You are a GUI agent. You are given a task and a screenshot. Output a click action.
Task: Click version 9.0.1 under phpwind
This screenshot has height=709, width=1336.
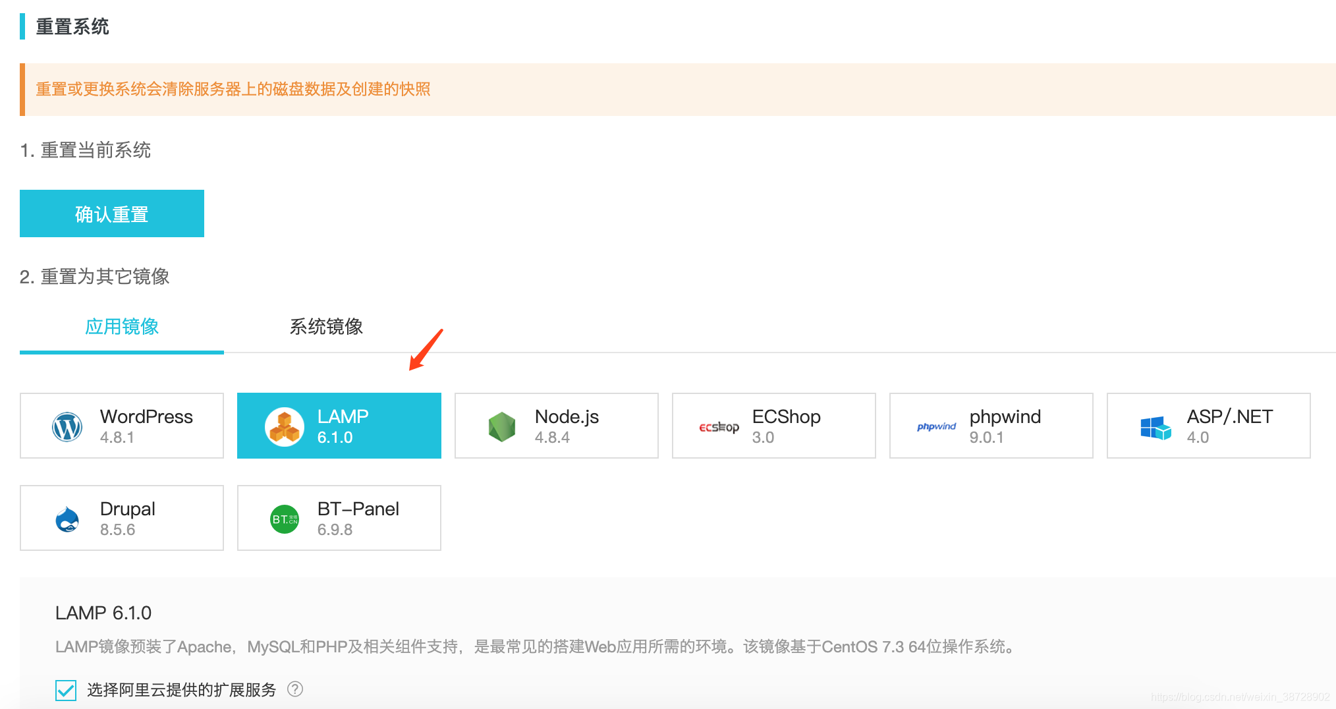point(986,438)
